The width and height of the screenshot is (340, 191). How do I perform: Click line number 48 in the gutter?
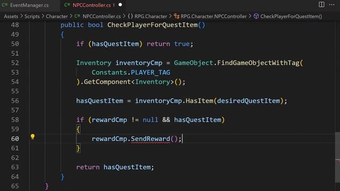[15, 25]
